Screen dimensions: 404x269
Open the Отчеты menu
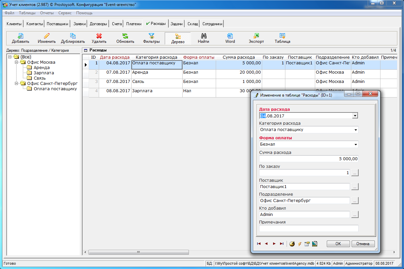(47, 13)
